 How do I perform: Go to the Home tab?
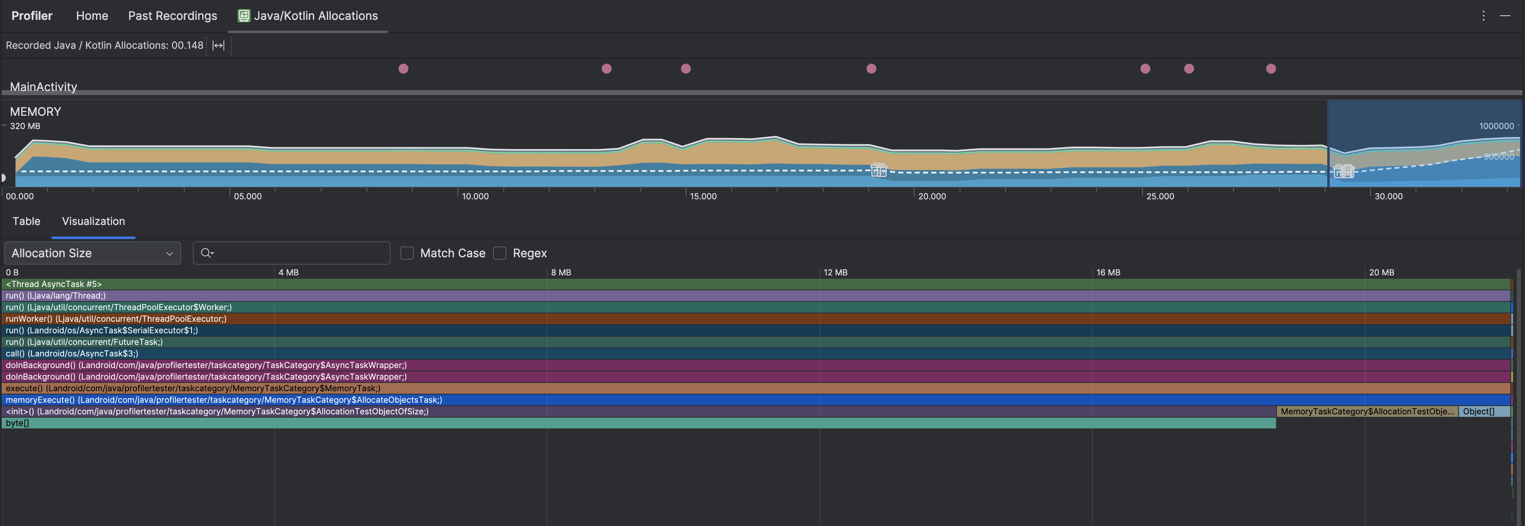92,16
